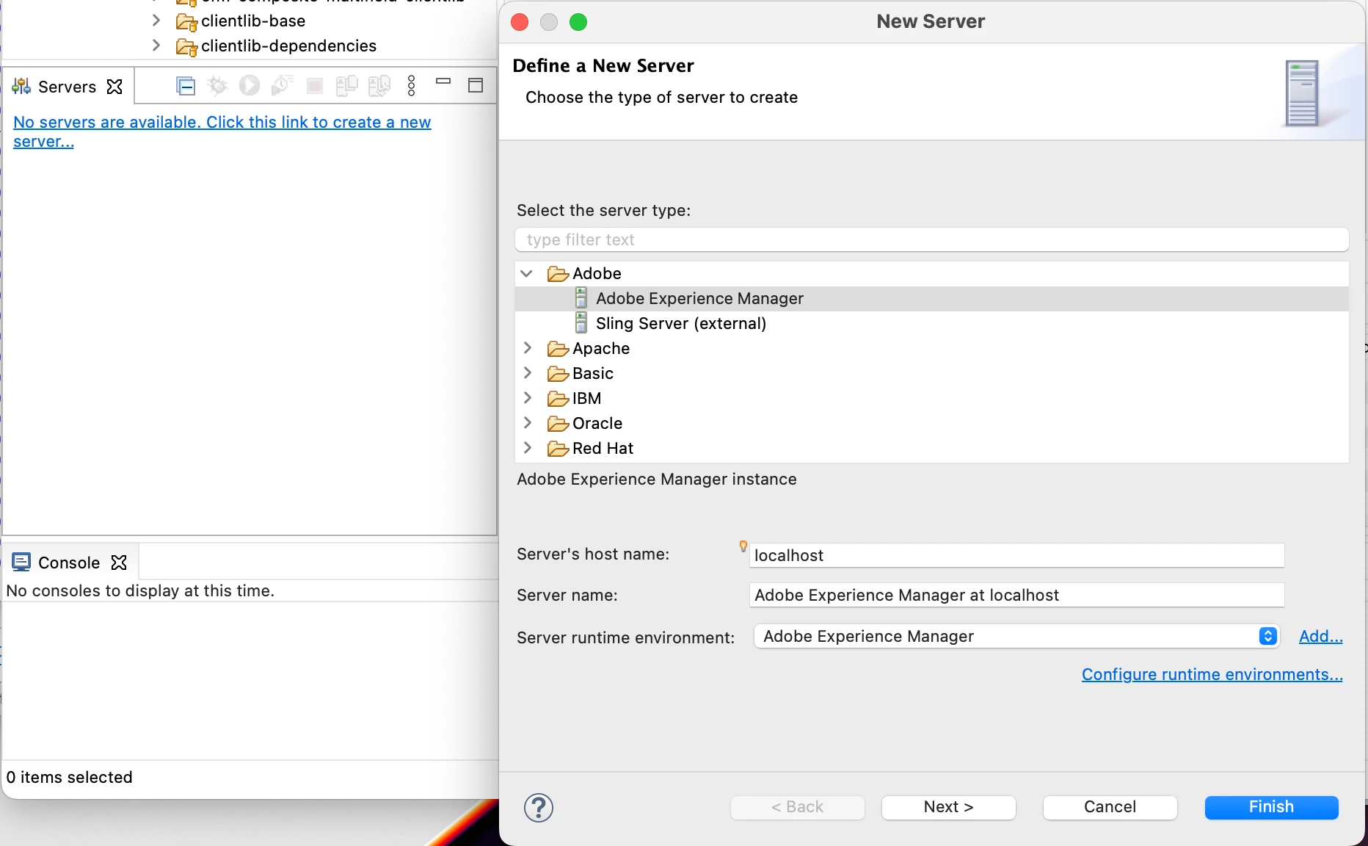Select the Basic category row
Image resolution: width=1368 pixels, height=846 pixels.
pyautogui.click(x=932, y=373)
